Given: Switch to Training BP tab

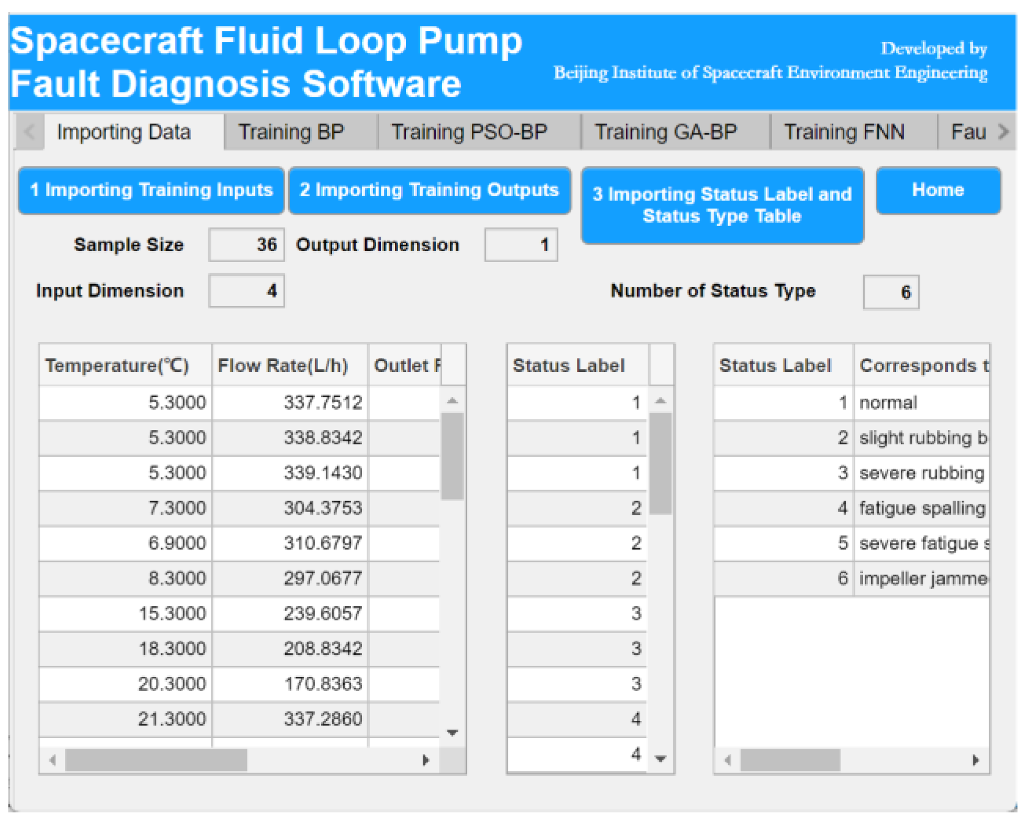Looking at the screenshot, I should point(291,132).
